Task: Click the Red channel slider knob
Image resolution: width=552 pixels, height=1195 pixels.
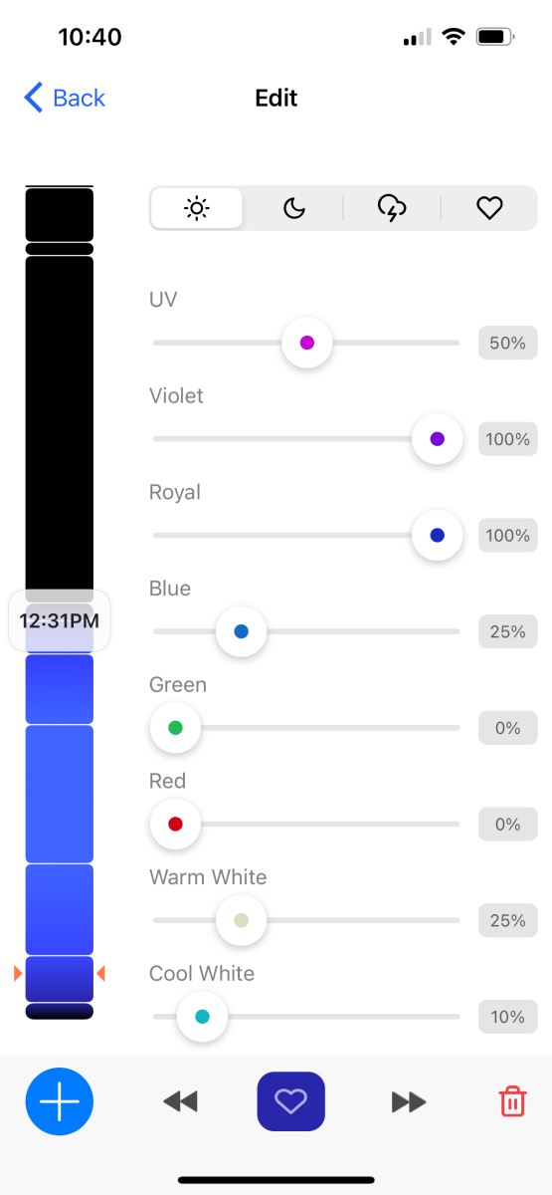Action: point(175,825)
